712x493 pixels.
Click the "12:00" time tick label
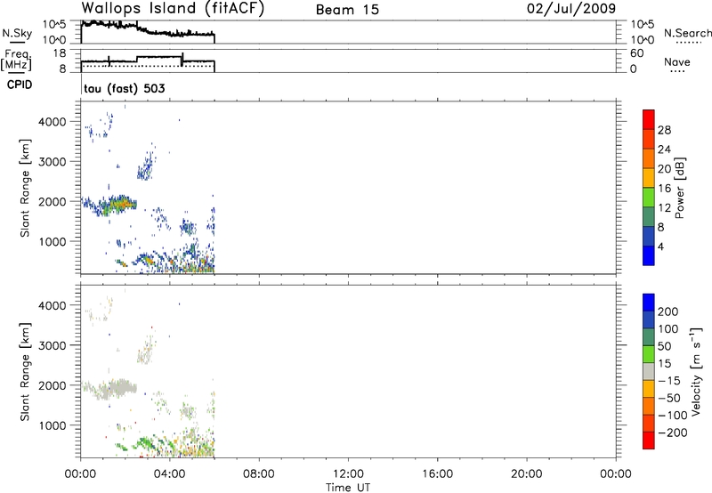coord(348,474)
